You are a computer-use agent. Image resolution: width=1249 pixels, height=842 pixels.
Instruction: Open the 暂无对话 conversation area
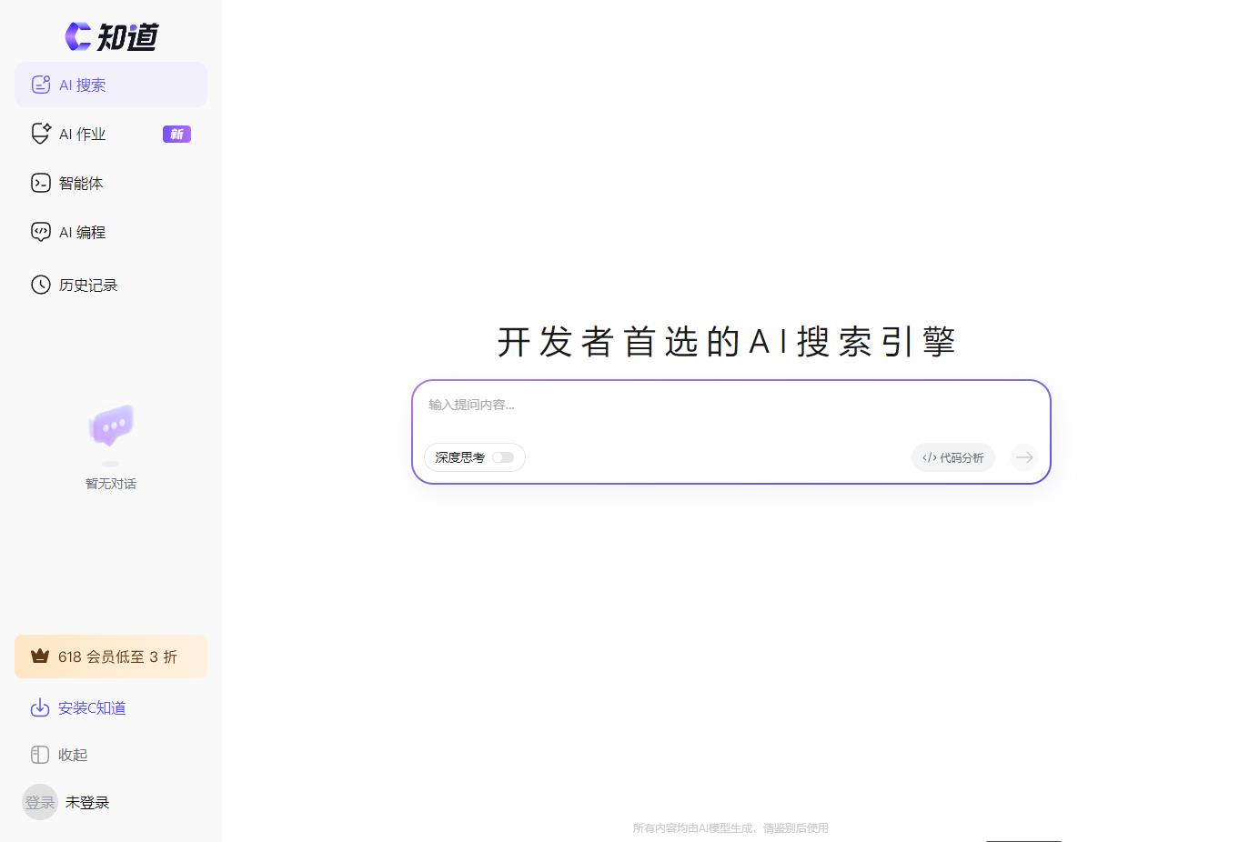tap(110, 446)
